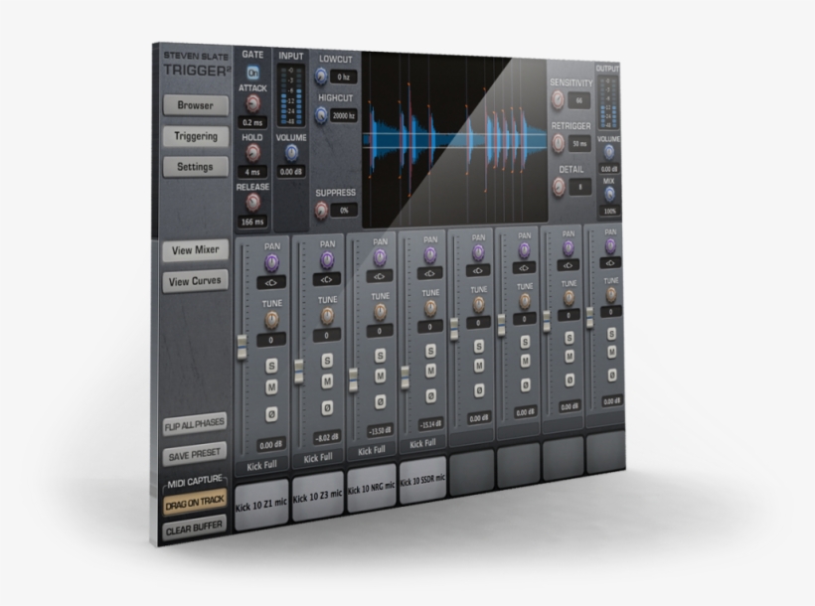Select the Kick 10 SSDR mic slot

(422, 480)
